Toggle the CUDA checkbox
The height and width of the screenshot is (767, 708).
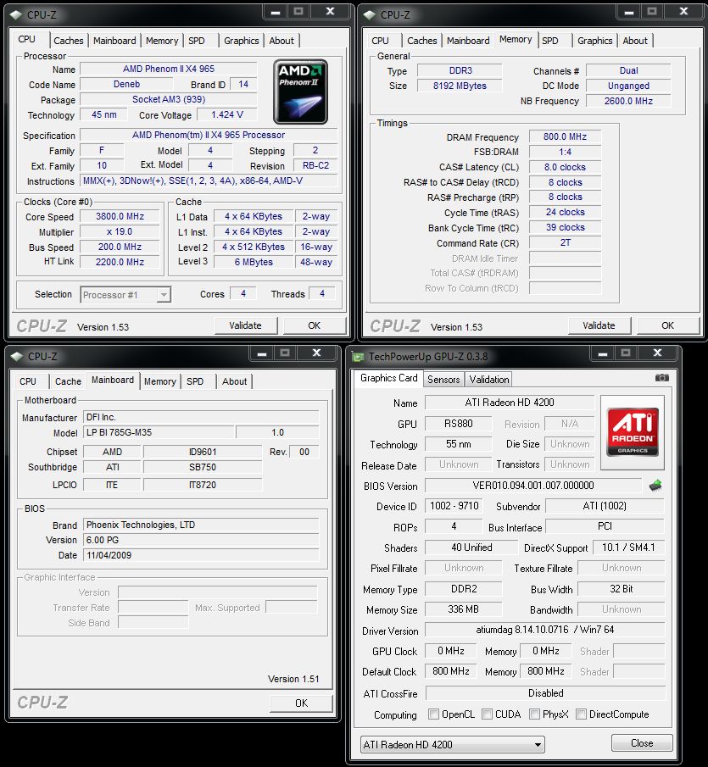487,714
